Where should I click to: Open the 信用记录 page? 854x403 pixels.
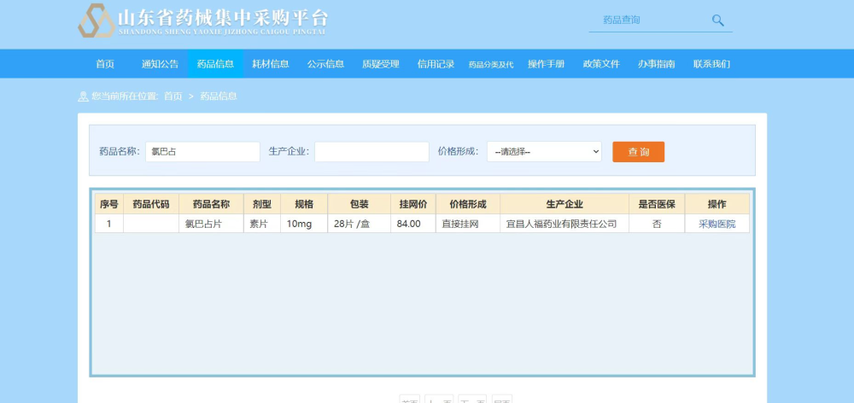coord(436,64)
